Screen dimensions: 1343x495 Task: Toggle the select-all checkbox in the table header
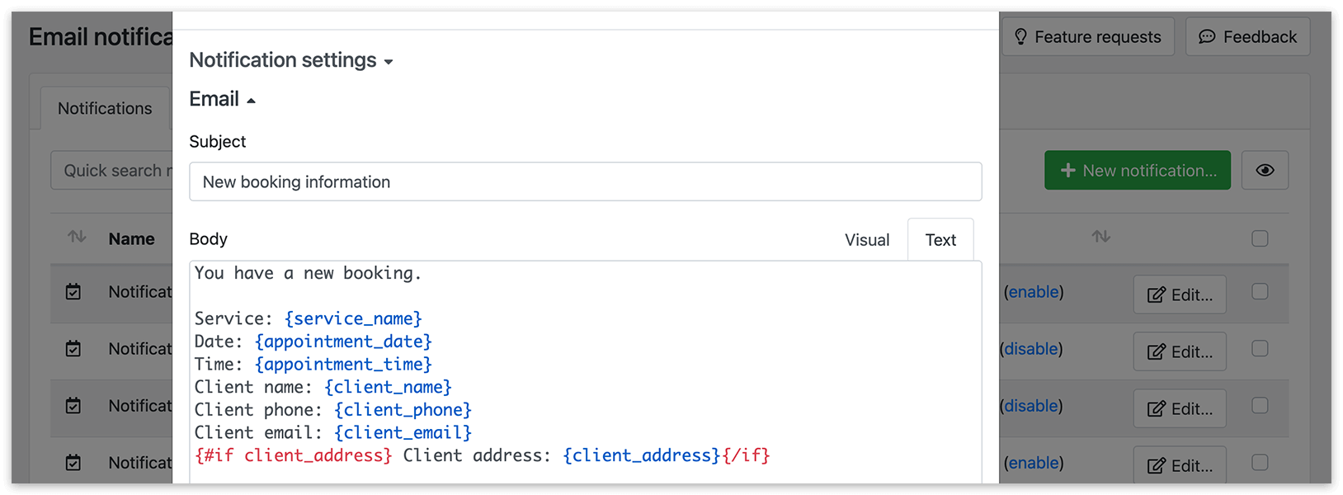[x=1260, y=238]
